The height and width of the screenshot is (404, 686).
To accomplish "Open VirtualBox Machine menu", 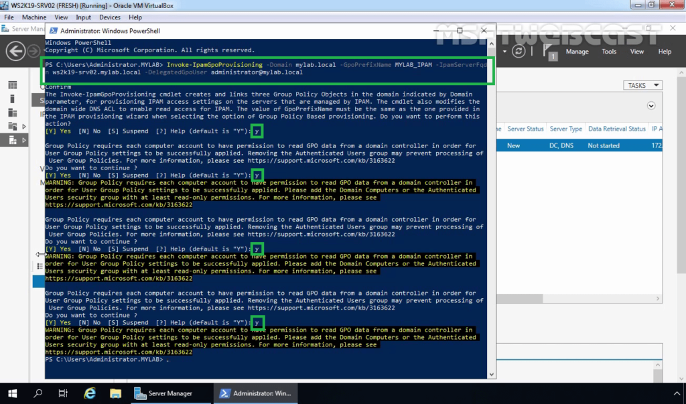I will pos(34,17).
